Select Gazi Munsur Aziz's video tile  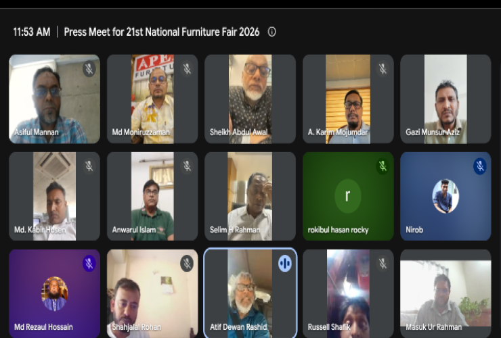coord(445,99)
